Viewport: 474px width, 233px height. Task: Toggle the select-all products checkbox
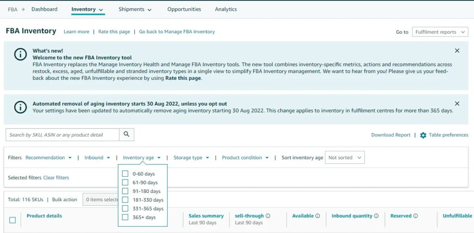coord(12,220)
